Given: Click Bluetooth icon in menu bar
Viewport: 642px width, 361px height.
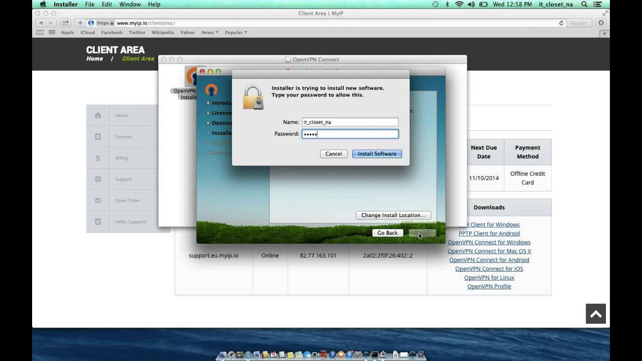Looking at the screenshot, I should (x=447, y=4).
